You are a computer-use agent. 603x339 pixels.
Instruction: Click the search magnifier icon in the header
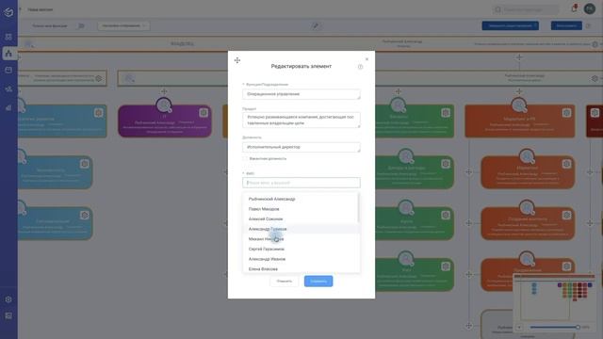point(498,9)
